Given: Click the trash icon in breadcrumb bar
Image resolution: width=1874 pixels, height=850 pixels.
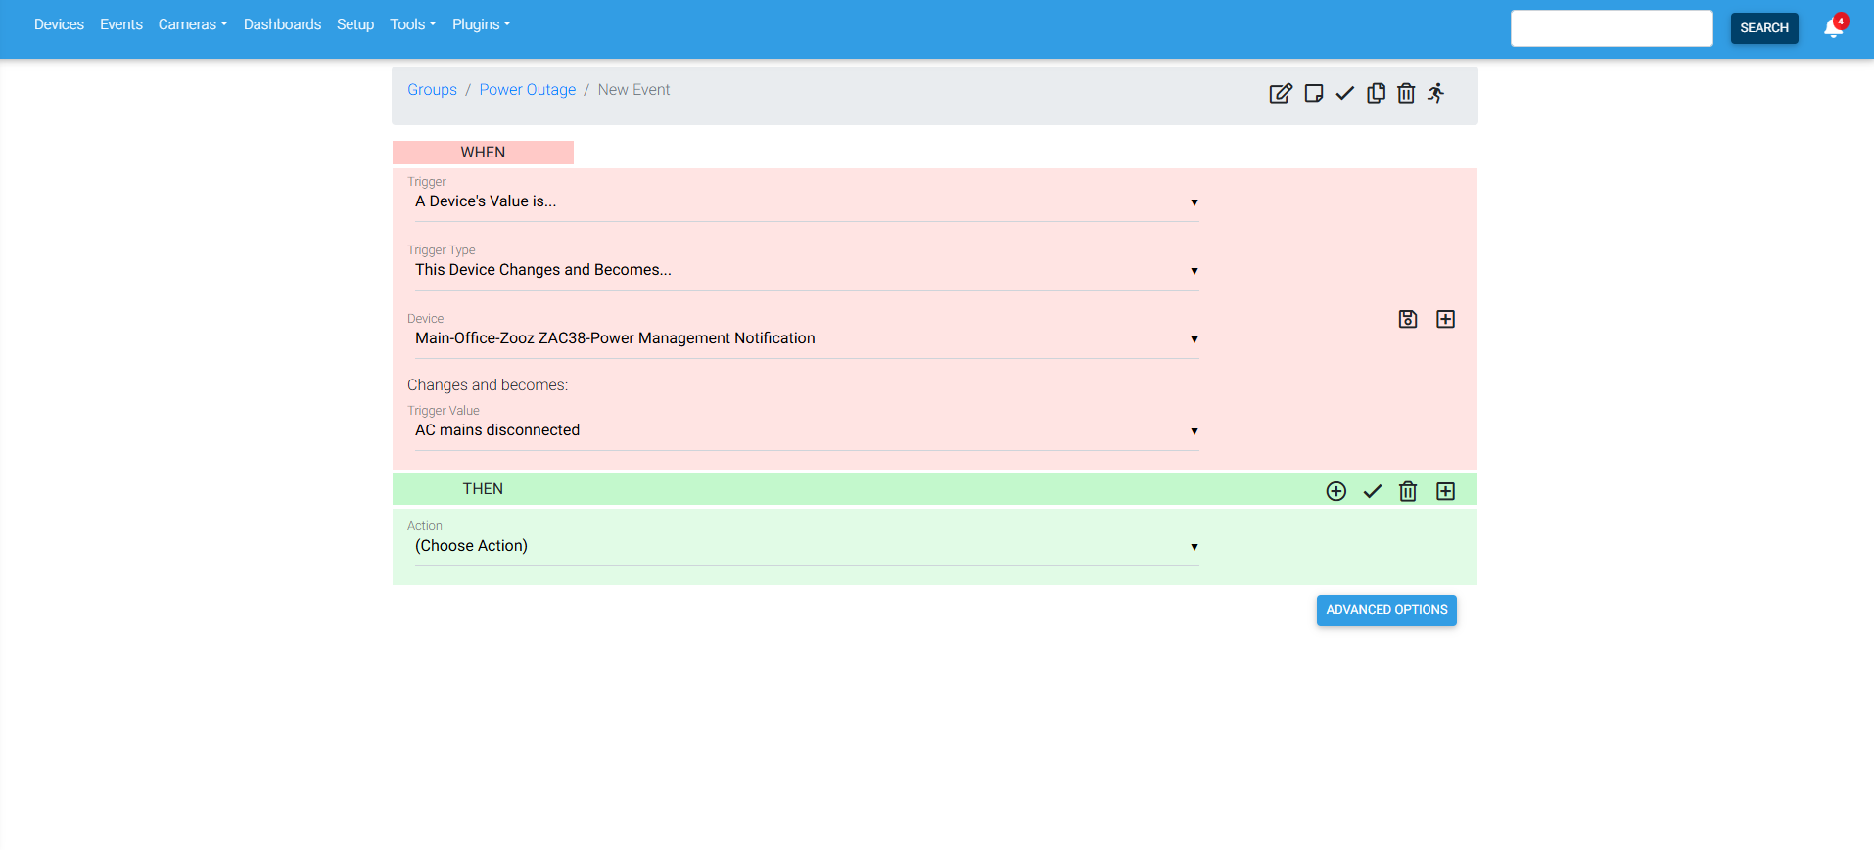Looking at the screenshot, I should click(1406, 93).
